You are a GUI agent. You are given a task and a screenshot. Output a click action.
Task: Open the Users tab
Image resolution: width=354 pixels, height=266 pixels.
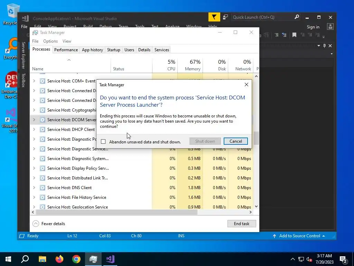coord(129,50)
